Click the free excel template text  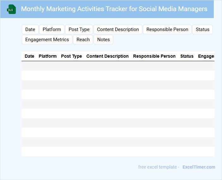159,167
